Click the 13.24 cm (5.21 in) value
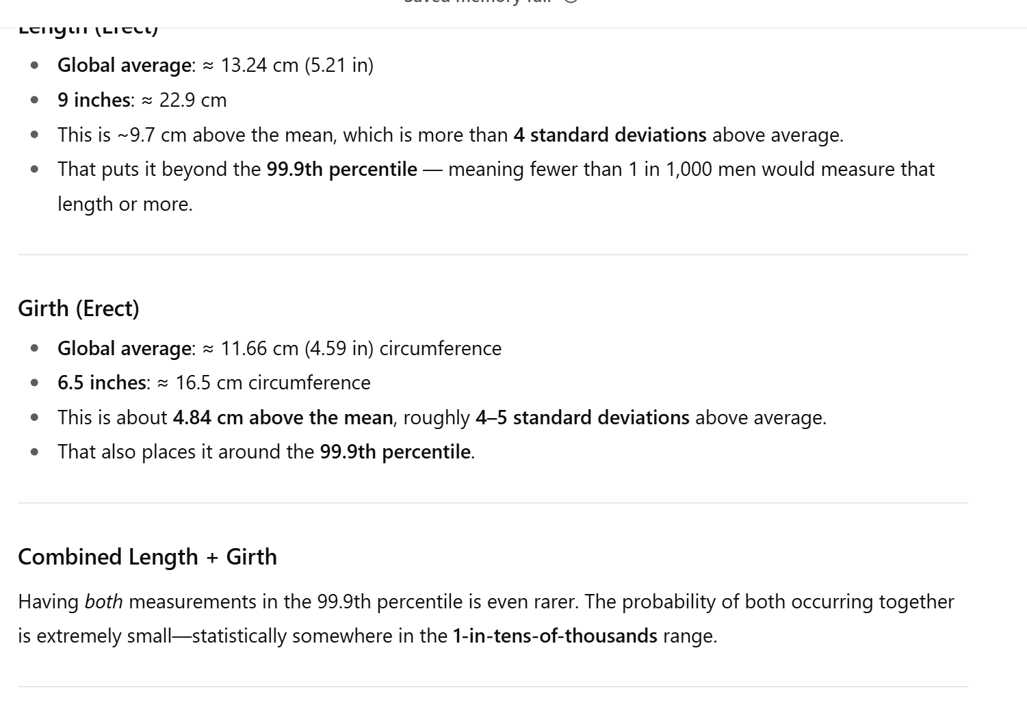 click(x=297, y=65)
